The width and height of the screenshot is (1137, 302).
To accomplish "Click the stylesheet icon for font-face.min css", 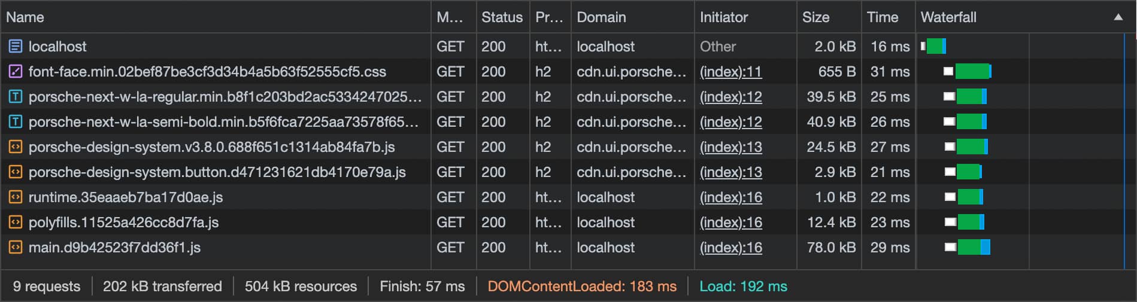I will (16, 71).
